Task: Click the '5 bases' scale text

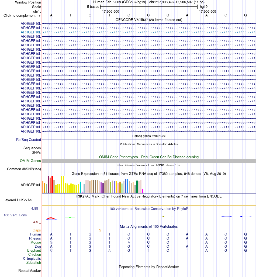Action: 93,7
